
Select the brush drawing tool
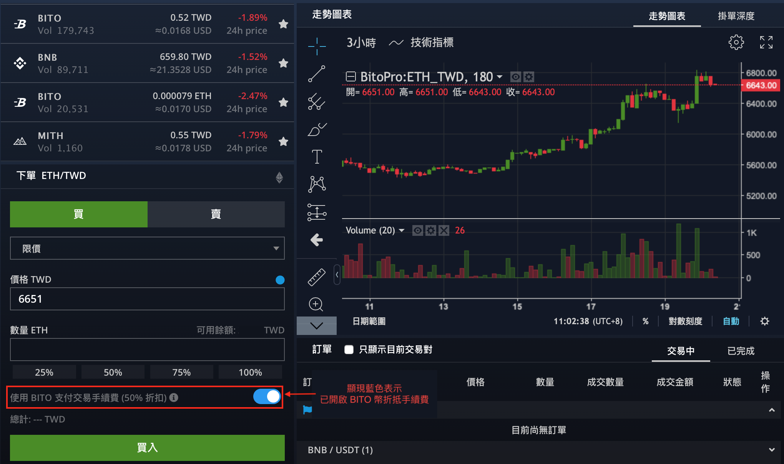317,129
